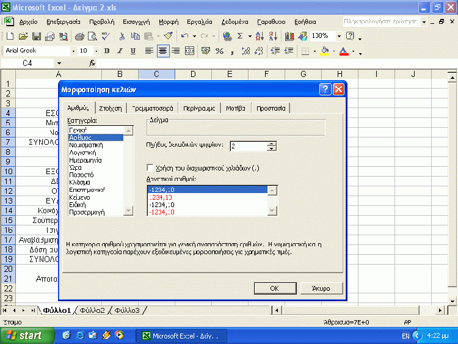Click the New workbook icon
458x344 pixels.
10,36
